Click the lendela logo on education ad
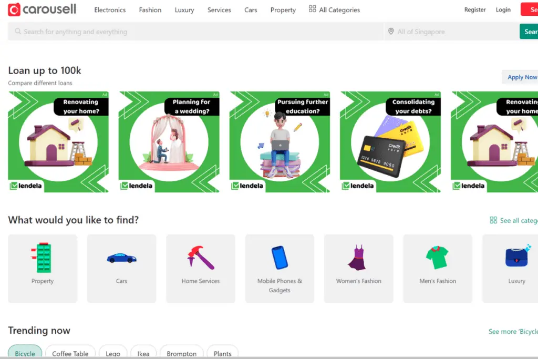Screen dimensions: 538x359 coord(247,186)
